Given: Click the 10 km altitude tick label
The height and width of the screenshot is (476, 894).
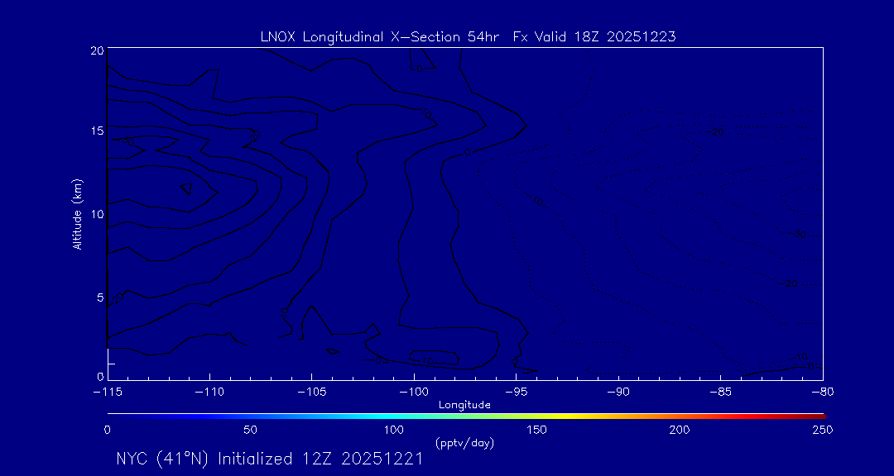Looking at the screenshot, I should (96, 213).
